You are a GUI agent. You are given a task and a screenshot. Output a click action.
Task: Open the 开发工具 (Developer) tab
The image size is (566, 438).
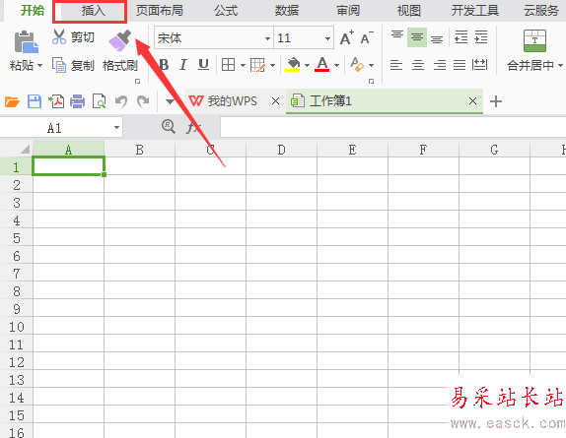point(475,11)
